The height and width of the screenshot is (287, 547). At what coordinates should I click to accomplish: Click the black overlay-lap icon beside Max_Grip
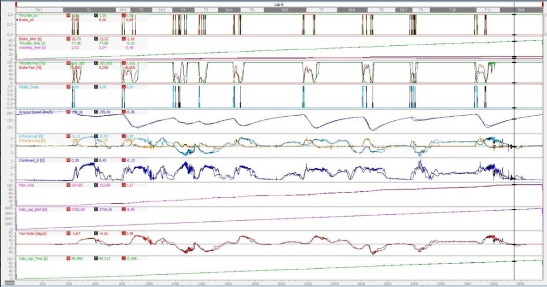point(96,185)
